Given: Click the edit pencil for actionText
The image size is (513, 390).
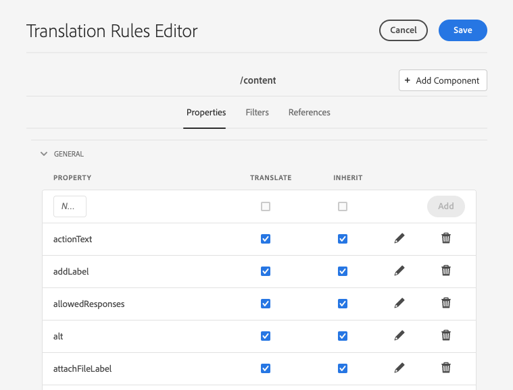Looking at the screenshot, I should [x=399, y=239].
